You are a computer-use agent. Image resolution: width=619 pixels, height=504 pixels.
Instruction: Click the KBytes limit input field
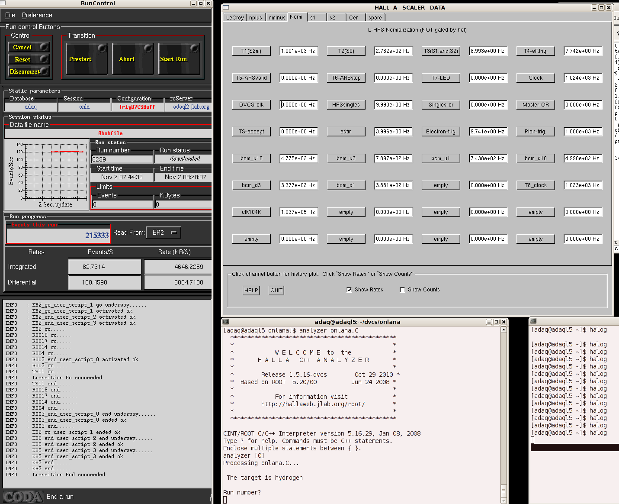tap(183, 204)
